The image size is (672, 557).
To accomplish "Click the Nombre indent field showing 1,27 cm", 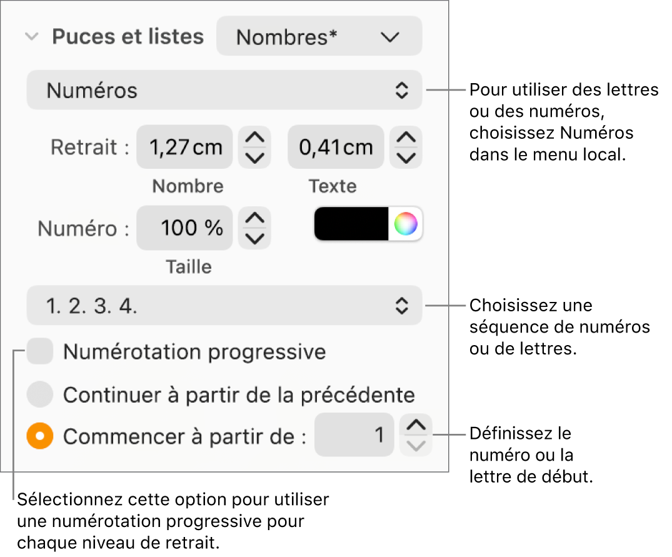I will pos(184,147).
